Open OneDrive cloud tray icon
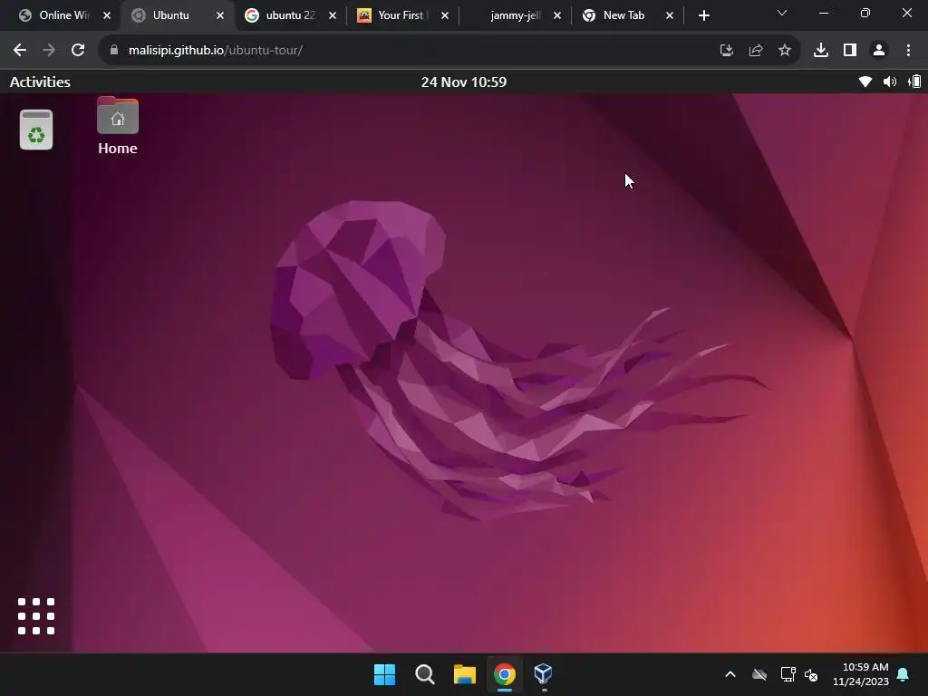Image resolution: width=928 pixels, height=696 pixels. click(x=759, y=674)
